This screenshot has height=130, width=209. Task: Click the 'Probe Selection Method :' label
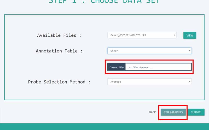[59, 82]
